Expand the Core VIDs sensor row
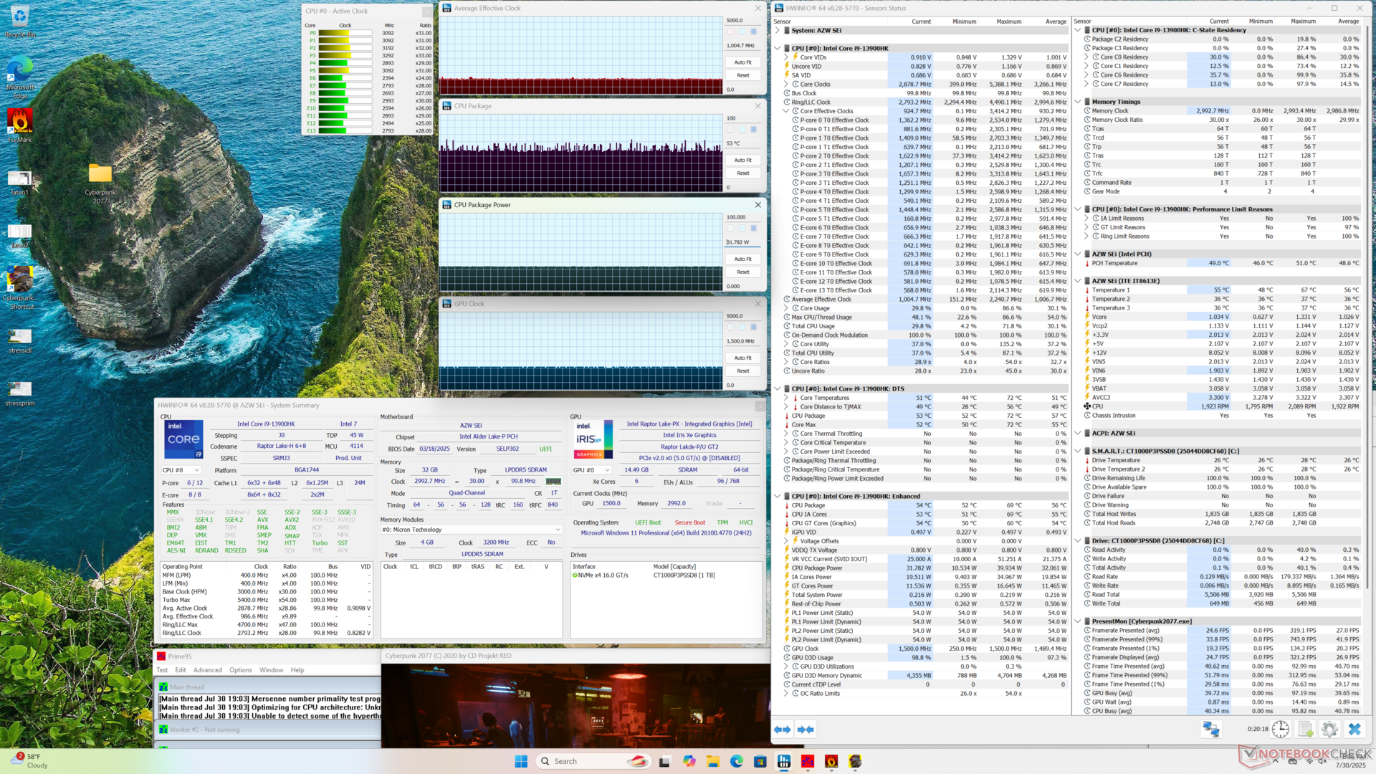 point(786,57)
